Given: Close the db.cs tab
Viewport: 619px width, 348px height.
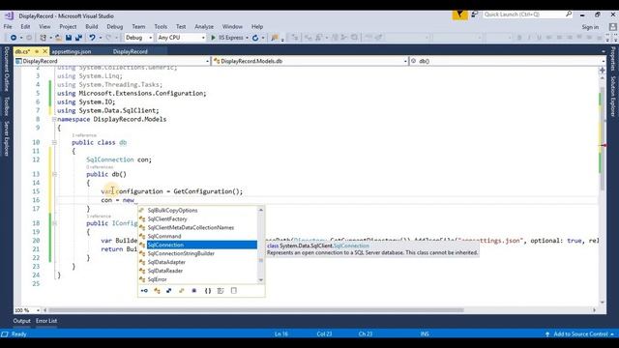Looking at the screenshot, I should click(x=44, y=51).
